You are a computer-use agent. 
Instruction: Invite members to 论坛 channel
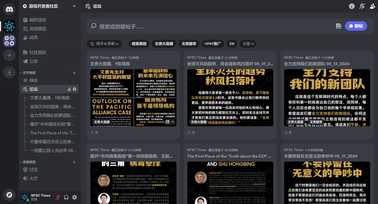pyautogui.click(x=69, y=89)
